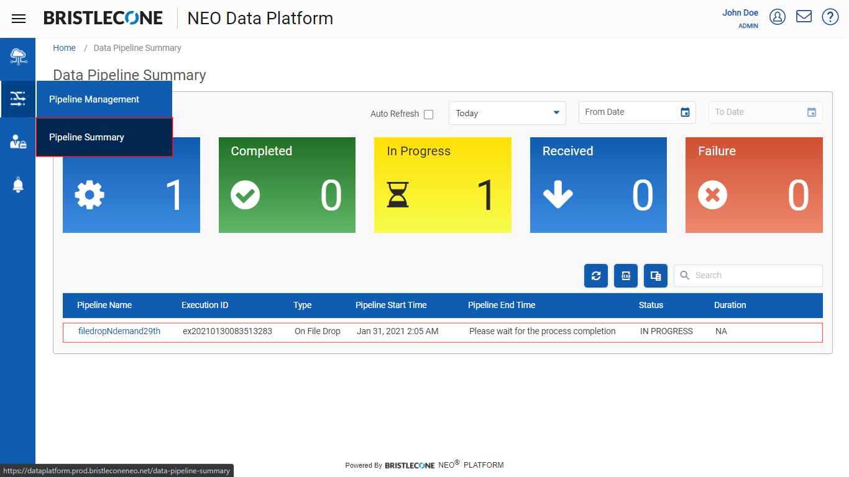Click into the Search box
The width and height of the screenshot is (849, 477).
pyautogui.click(x=748, y=276)
